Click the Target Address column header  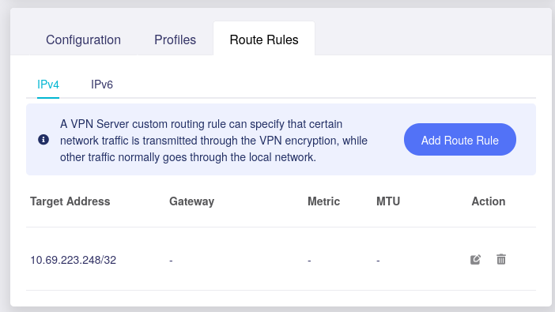[70, 201]
